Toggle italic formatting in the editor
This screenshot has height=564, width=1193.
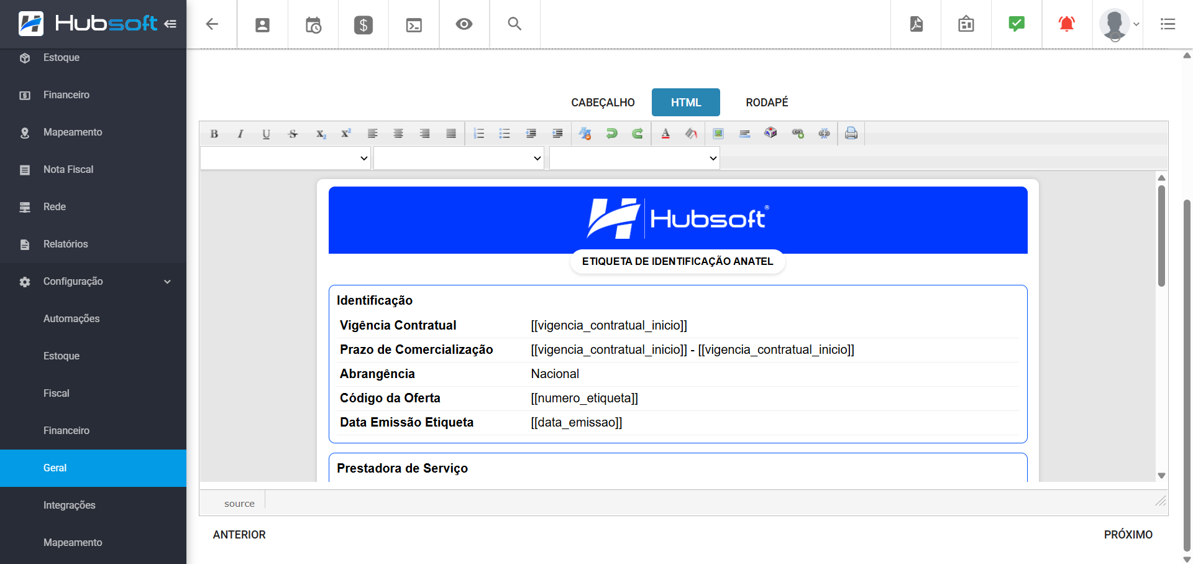point(240,133)
